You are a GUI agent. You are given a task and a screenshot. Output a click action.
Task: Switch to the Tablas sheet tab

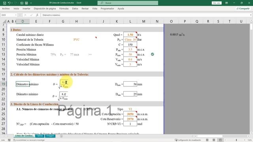click(40, 136)
